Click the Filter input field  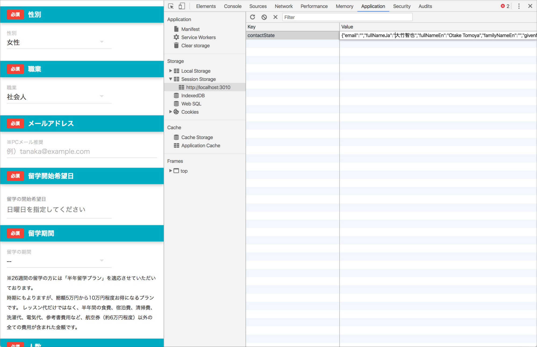coord(347,17)
